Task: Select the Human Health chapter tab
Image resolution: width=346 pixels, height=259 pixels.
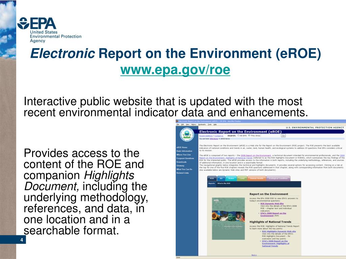Action: click(x=257, y=178)
